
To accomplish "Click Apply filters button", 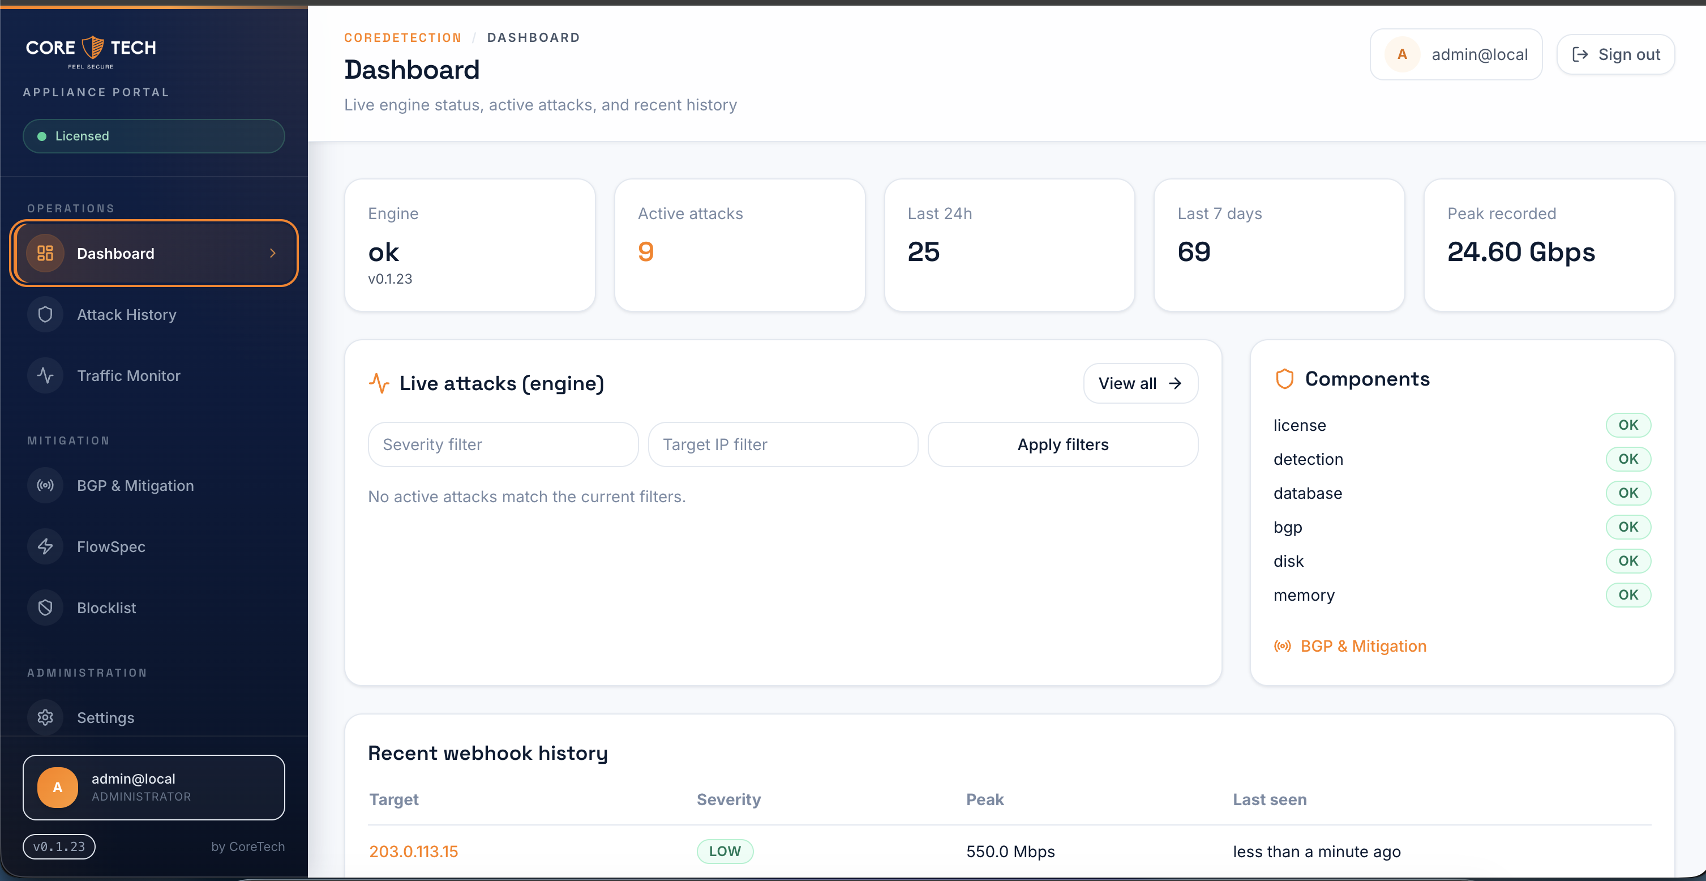I will [1063, 444].
